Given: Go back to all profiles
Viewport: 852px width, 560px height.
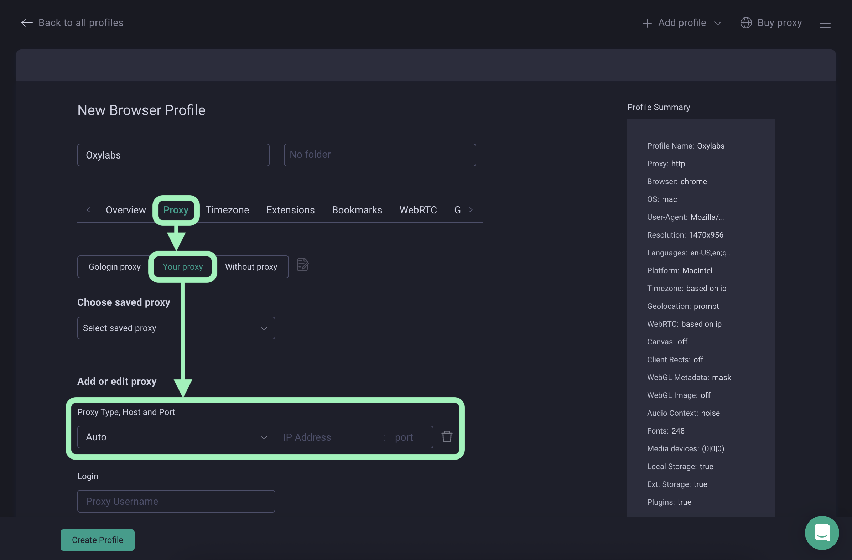Looking at the screenshot, I should click(x=80, y=23).
